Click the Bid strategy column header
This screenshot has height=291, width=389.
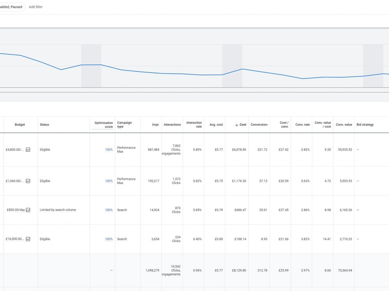coord(365,125)
